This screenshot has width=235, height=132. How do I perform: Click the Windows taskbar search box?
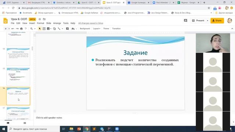point(33,129)
